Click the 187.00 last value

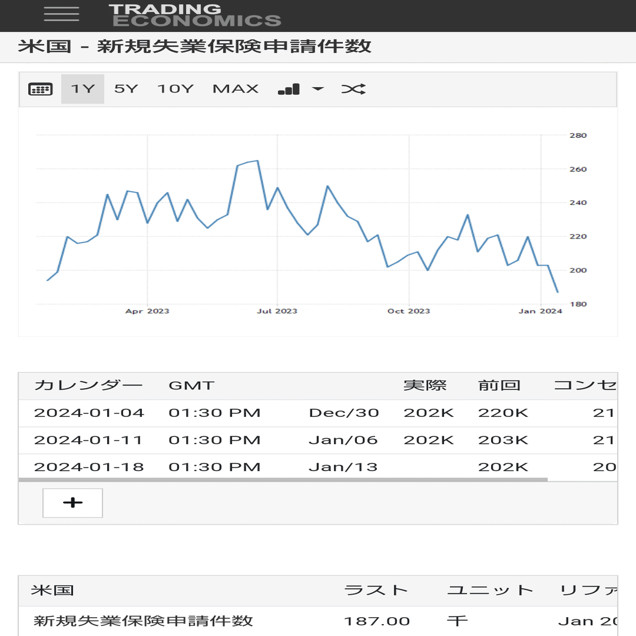tap(377, 621)
